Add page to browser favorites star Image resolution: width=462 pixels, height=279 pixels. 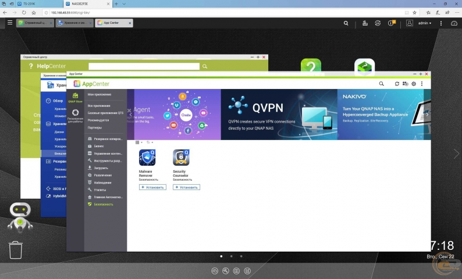pyautogui.click(x=414, y=13)
